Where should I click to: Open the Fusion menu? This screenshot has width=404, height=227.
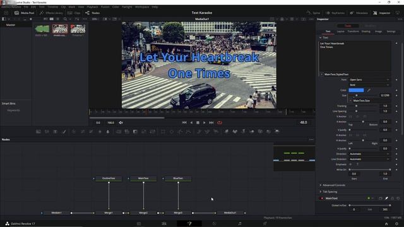105,7
